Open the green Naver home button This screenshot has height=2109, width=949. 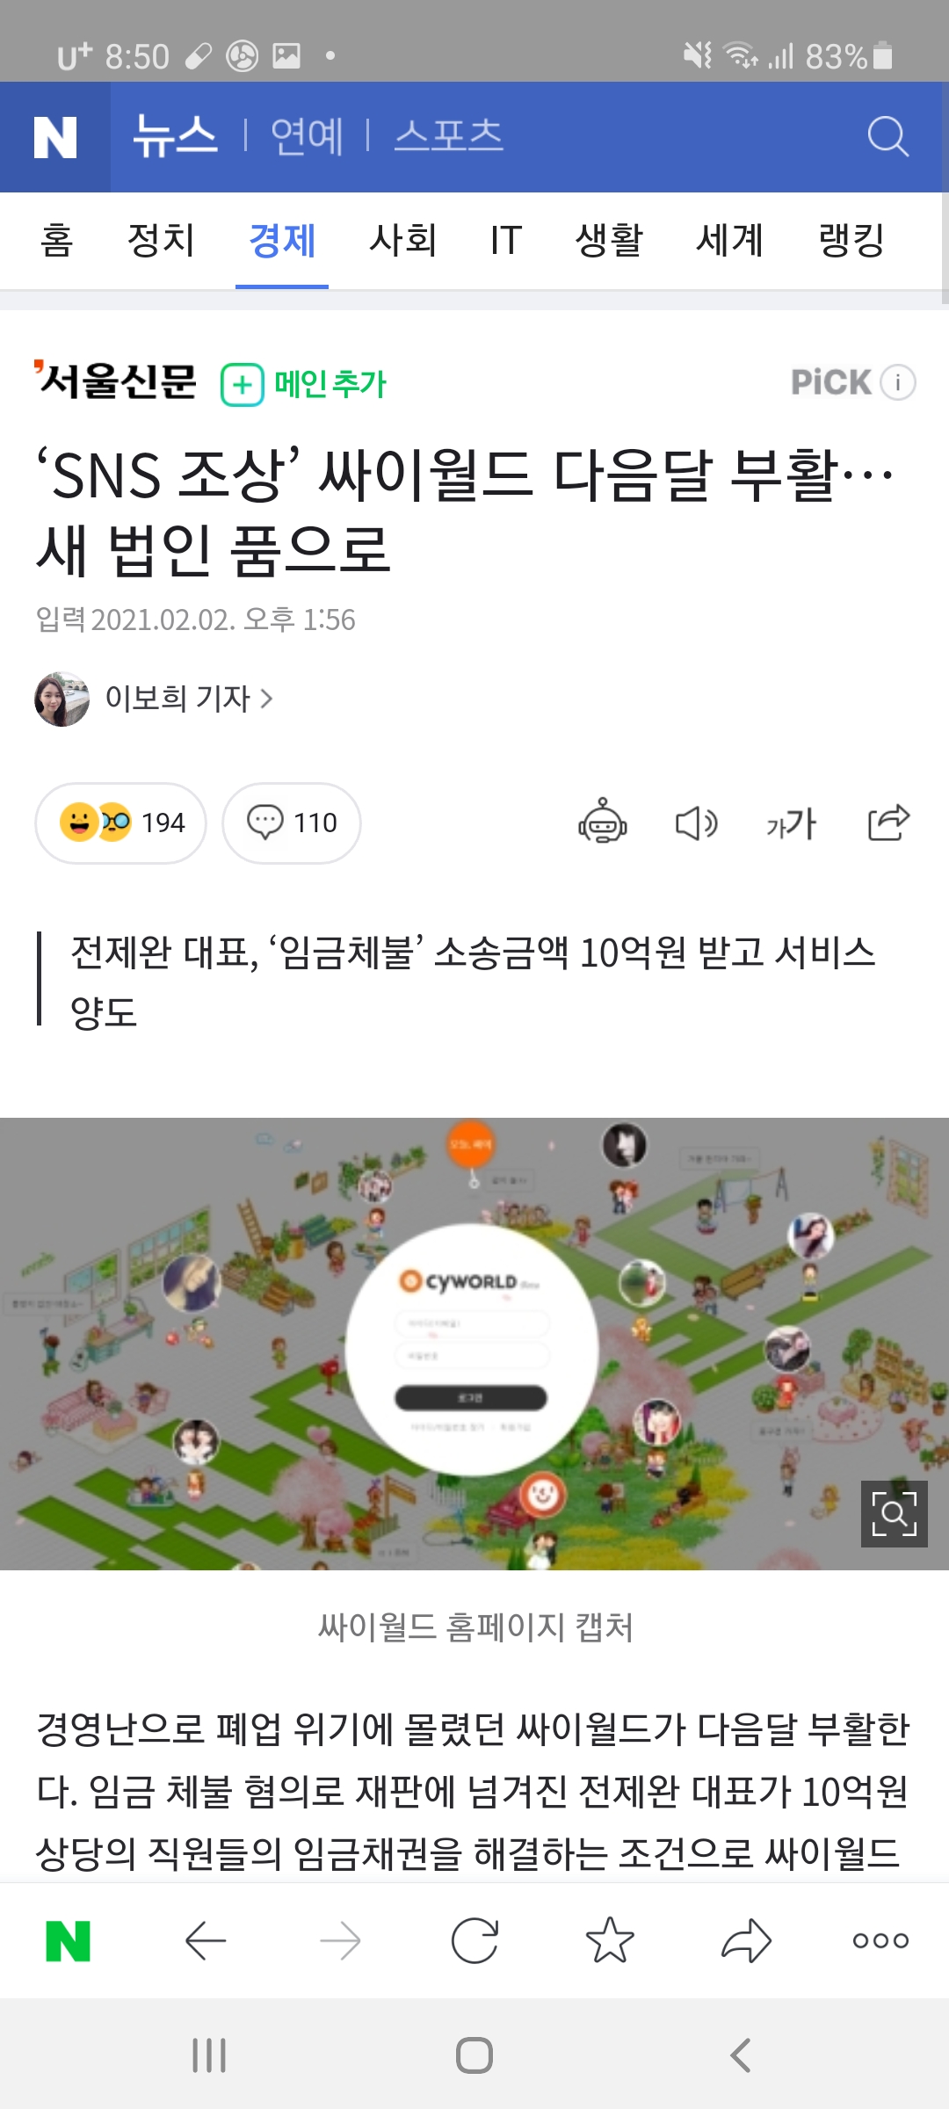[69, 1940]
